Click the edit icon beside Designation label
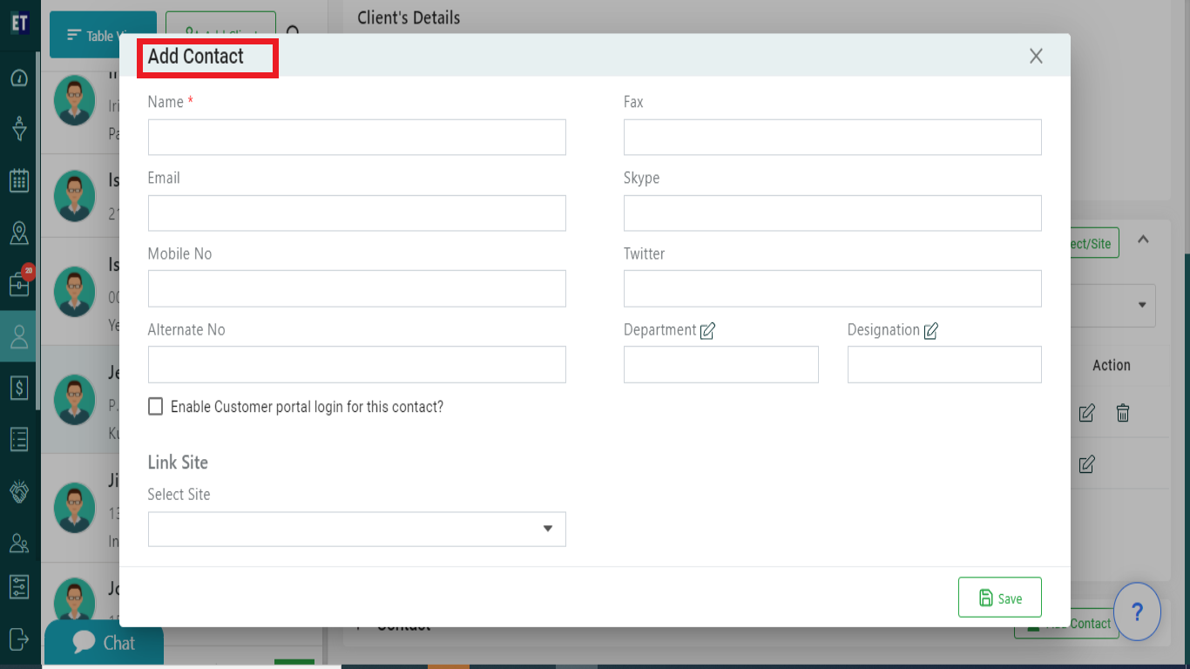 tap(931, 331)
